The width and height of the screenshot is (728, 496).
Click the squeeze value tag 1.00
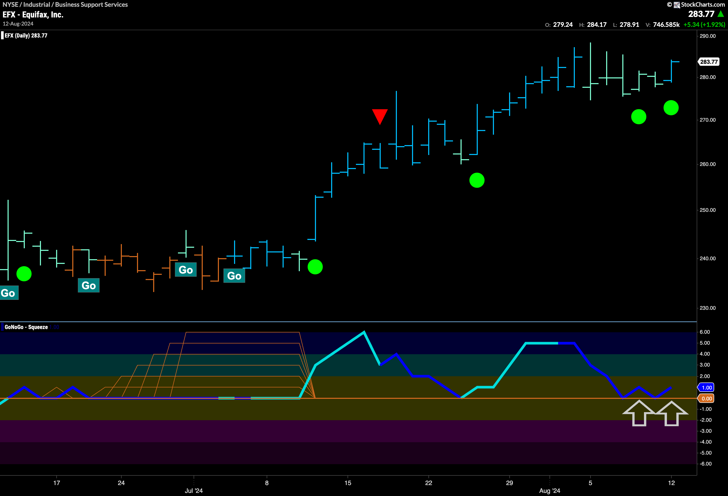(x=706, y=387)
